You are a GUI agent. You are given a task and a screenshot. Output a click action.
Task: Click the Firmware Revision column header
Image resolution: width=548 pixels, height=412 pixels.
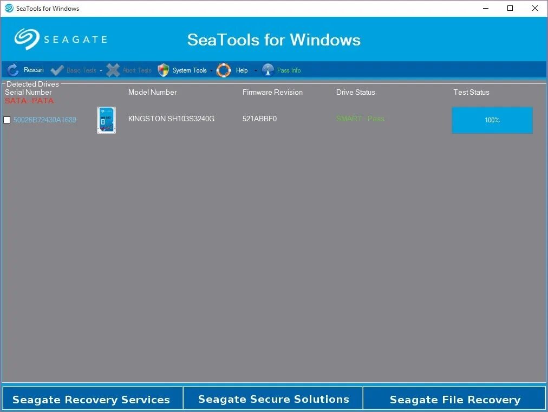pos(272,92)
